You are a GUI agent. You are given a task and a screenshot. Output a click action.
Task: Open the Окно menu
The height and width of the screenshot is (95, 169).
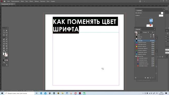(48, 1)
